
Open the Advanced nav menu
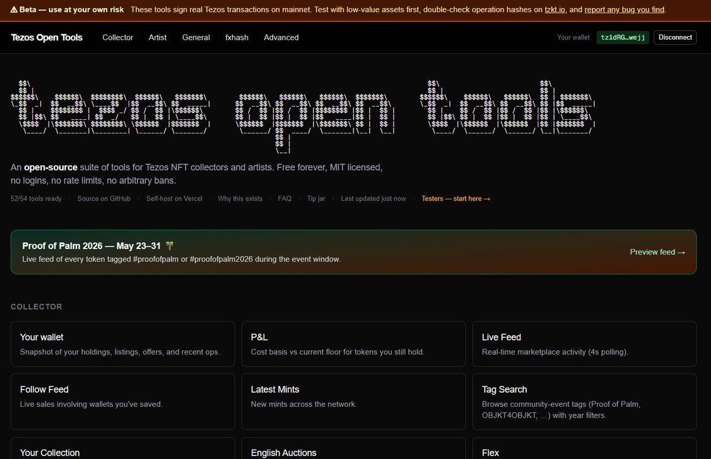281,37
